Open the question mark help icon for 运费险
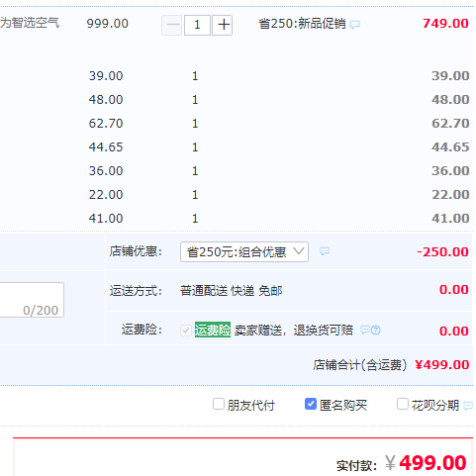 (x=376, y=330)
